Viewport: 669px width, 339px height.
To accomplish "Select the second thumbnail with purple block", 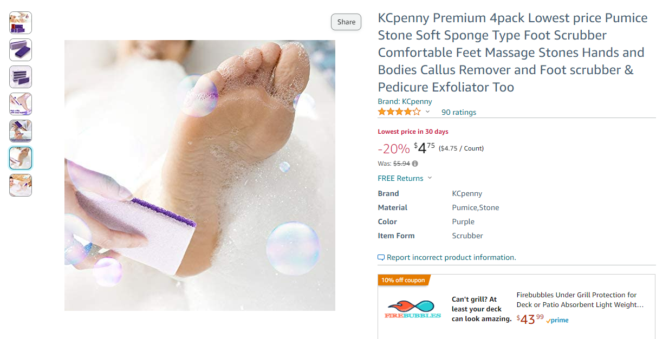I will [x=21, y=50].
